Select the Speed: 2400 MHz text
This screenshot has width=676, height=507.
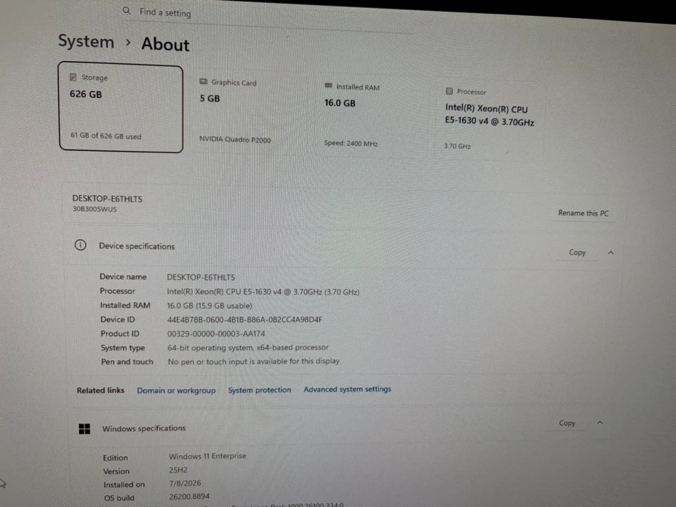(x=351, y=144)
